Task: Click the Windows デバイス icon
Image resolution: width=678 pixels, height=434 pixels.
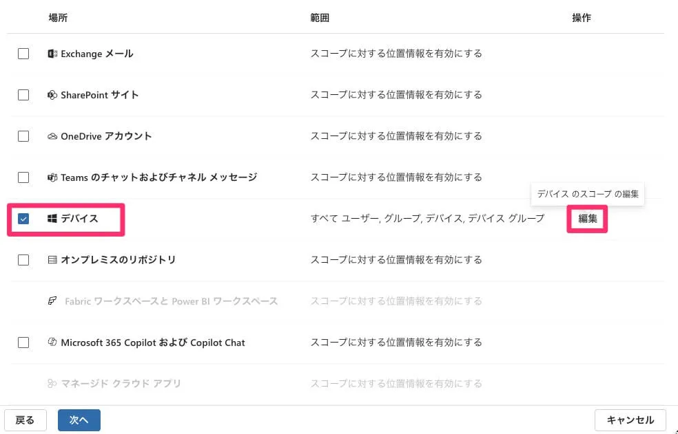Action: [x=52, y=219]
